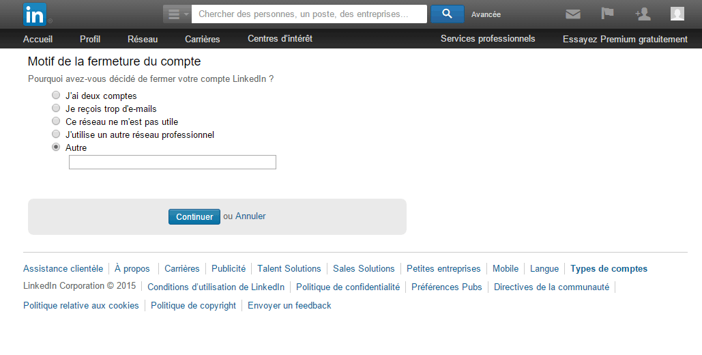Open the Réseau menu
702x355 pixels.
[x=143, y=39]
